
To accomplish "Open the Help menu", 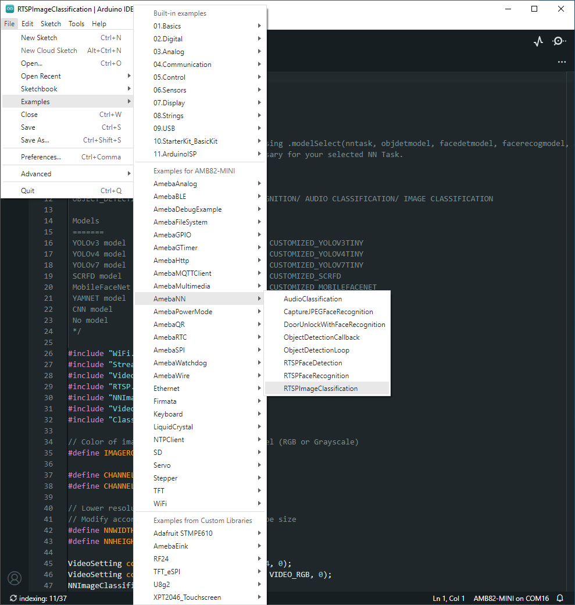I will pos(99,23).
